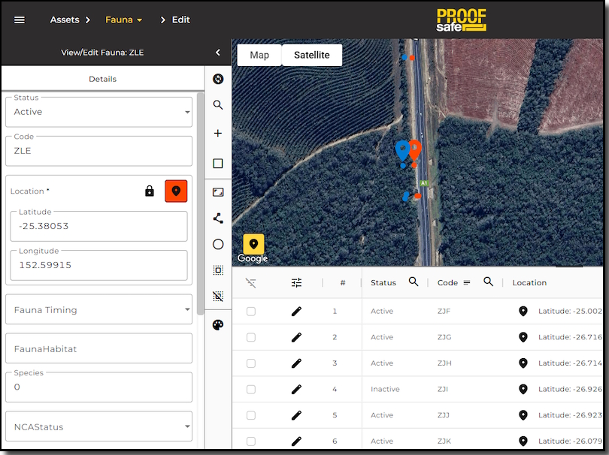Select the rectangle drawing tool
This screenshot has height=455, width=609.
pyautogui.click(x=218, y=163)
